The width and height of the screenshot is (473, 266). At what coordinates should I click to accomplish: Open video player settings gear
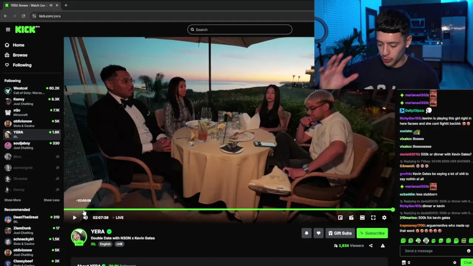point(384,218)
